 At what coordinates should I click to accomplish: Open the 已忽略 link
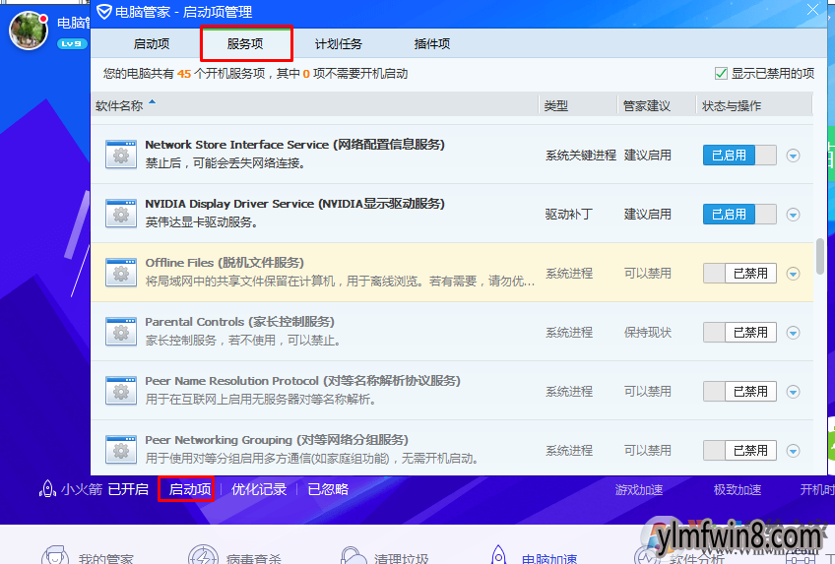click(x=328, y=489)
